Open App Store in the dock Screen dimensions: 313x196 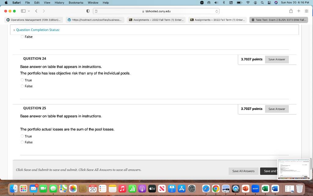[182, 189]
